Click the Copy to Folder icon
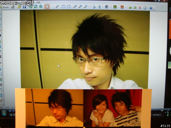The image size is (171, 128). [135, 7]
